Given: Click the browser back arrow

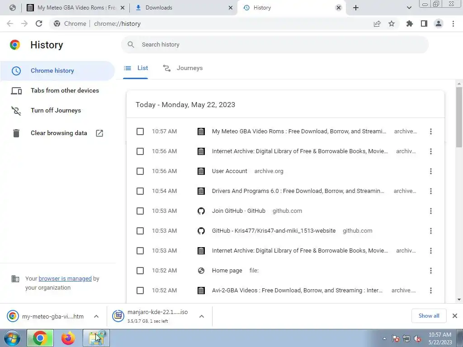Looking at the screenshot, I should tap(10, 23).
